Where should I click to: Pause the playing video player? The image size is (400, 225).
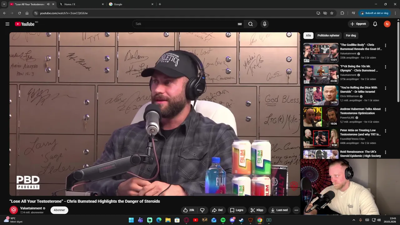pyautogui.click(x=155, y=114)
